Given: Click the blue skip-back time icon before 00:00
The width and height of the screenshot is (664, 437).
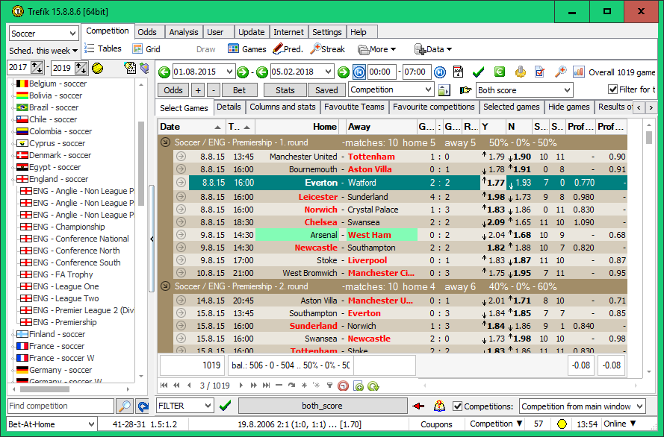Looking at the screenshot, I should [359, 72].
